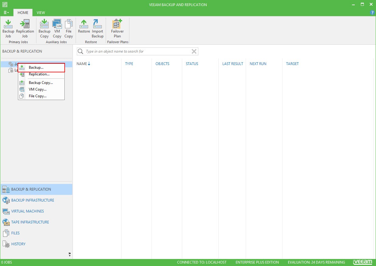Click EVALUATION: 24 DAYS REMAINING text
Image resolution: width=376 pixels, height=266 pixels.
(316, 262)
